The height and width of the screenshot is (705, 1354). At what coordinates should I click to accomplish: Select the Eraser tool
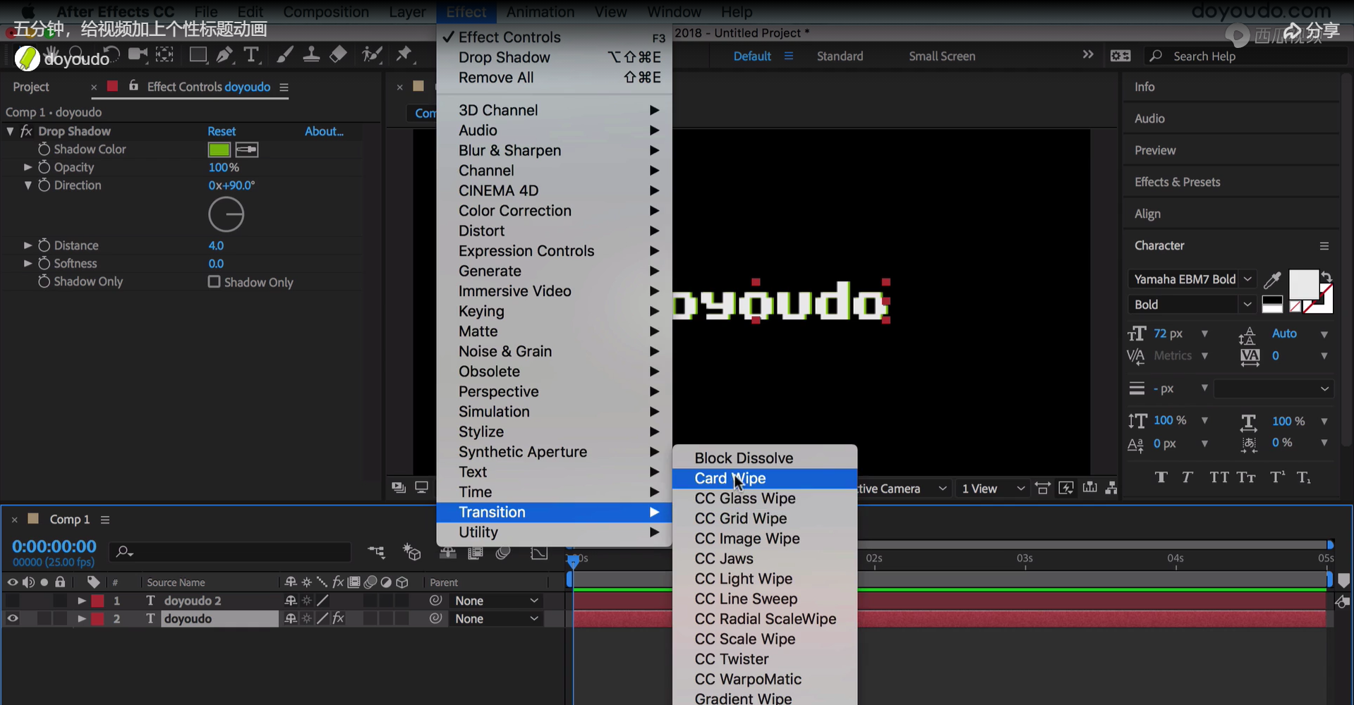(338, 55)
